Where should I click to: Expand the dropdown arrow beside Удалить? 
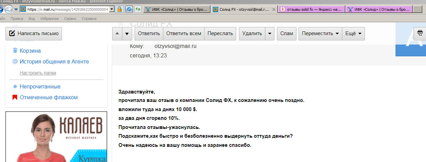[270, 33]
